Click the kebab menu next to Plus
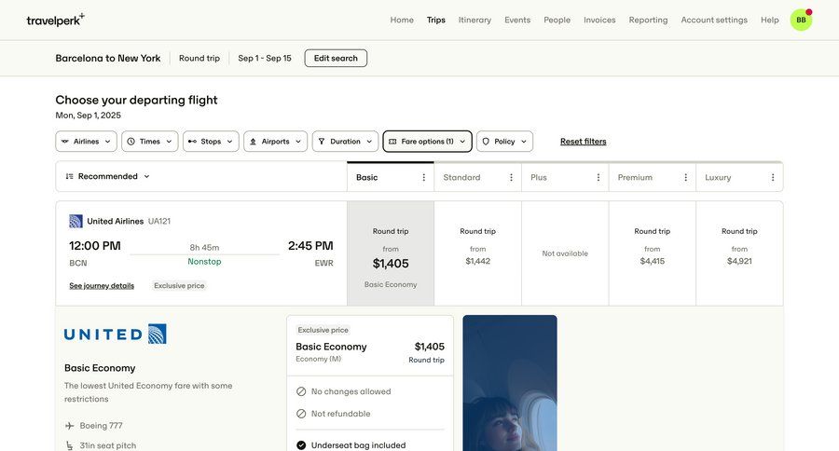The image size is (839, 451). pos(598,177)
